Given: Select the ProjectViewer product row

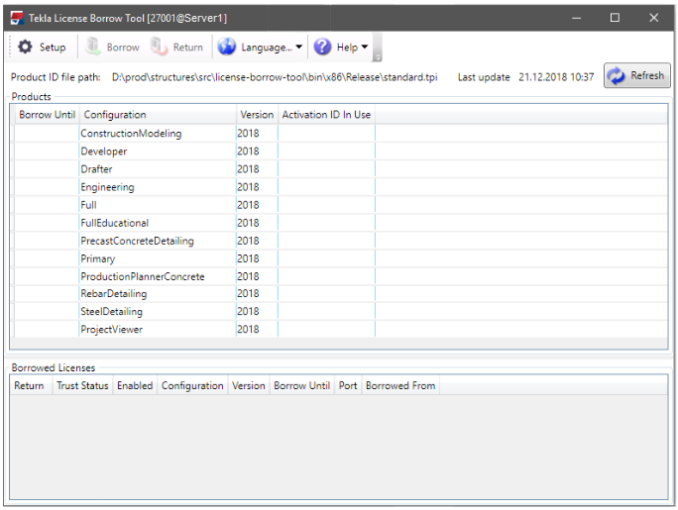Looking at the screenshot, I should (111, 330).
